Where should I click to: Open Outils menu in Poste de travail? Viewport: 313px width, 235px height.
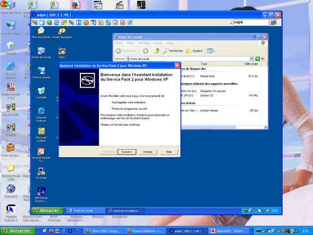pos(170,43)
